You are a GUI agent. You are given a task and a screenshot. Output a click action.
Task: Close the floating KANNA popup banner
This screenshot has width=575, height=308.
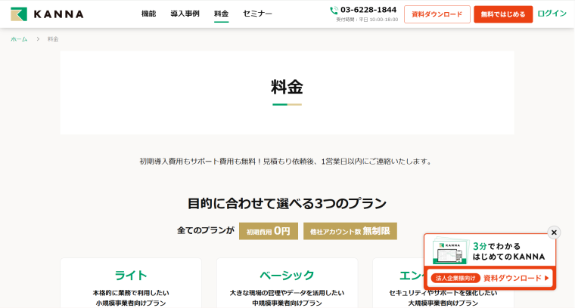tap(554, 233)
